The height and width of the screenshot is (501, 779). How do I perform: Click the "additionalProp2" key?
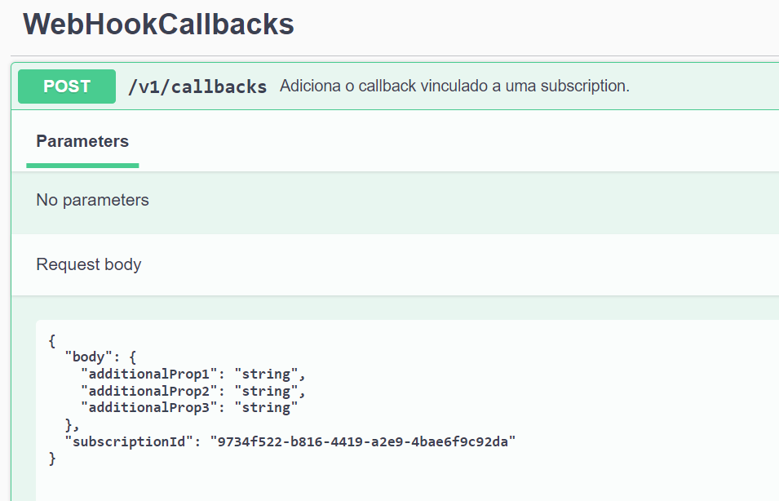coord(153,392)
